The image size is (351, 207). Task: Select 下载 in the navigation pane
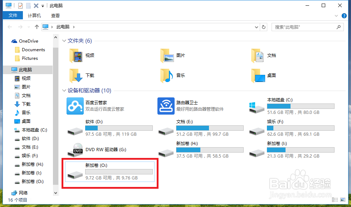click(23, 104)
